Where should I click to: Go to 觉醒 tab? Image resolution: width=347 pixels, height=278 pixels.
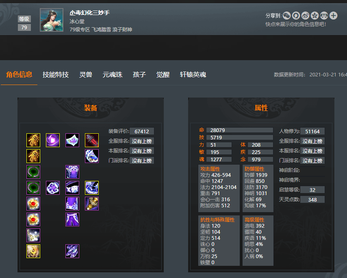[x=163, y=75]
